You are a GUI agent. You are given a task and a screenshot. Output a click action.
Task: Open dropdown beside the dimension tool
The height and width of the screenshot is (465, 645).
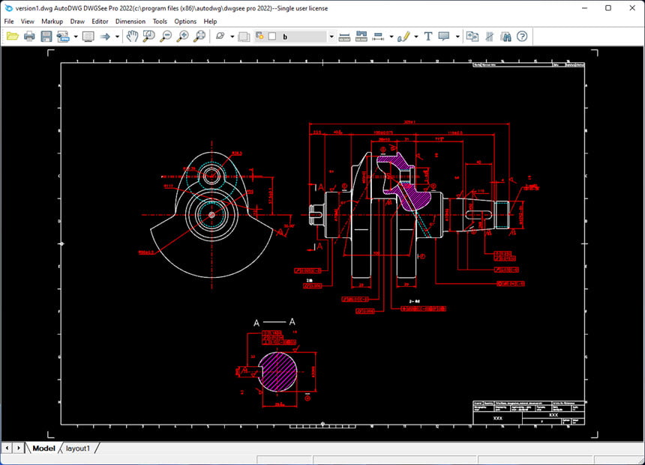coord(391,37)
